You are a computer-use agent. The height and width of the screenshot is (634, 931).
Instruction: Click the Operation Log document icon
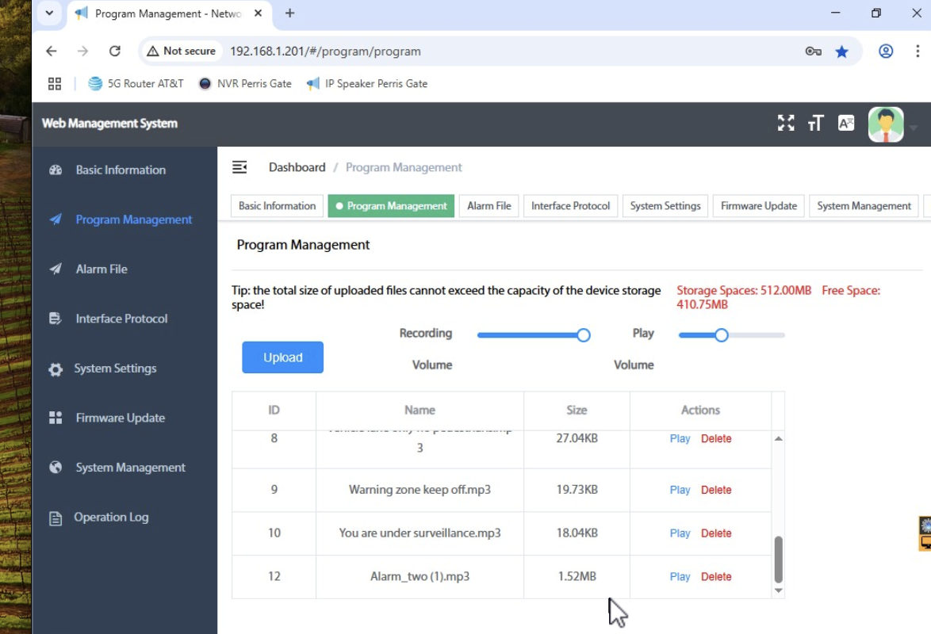[56, 518]
